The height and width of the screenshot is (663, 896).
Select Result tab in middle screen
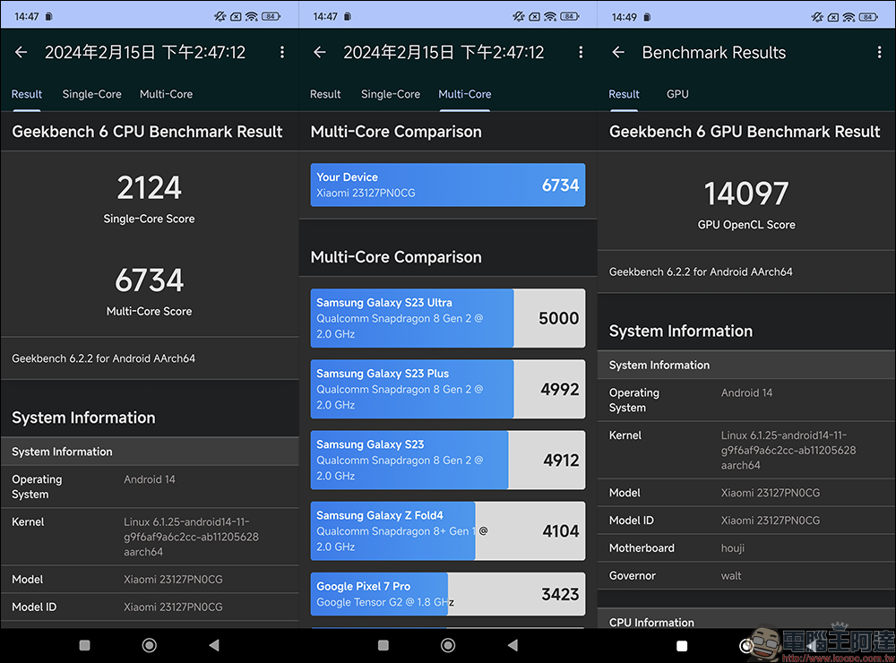tap(325, 94)
